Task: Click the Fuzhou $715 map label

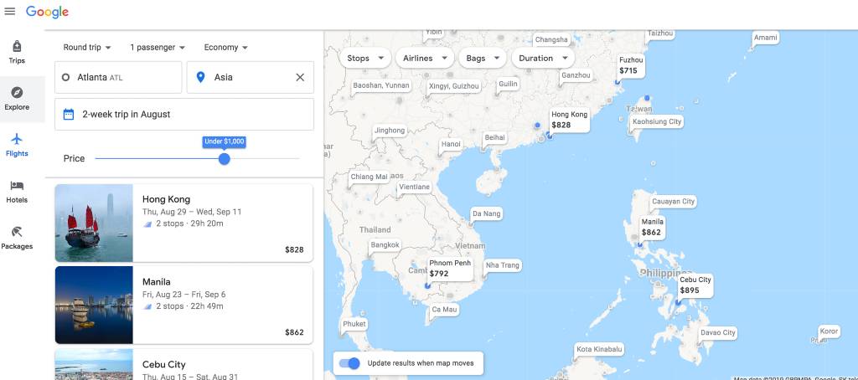Action: pyautogui.click(x=631, y=65)
